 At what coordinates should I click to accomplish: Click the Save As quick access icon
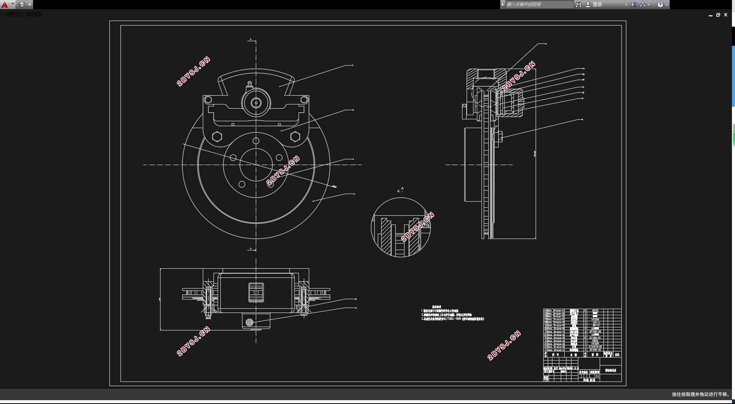(22, 5)
